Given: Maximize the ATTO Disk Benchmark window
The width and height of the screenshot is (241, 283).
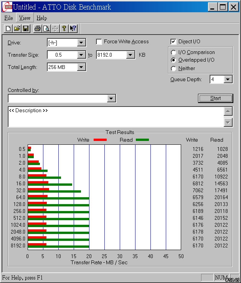Looking at the screenshot, I should pyautogui.click(x=223, y=7).
